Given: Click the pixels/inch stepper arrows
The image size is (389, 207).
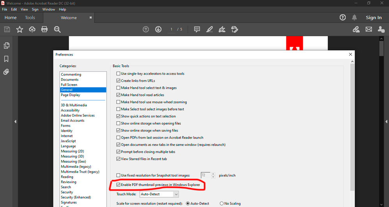Looking at the screenshot, I should [x=213, y=175].
